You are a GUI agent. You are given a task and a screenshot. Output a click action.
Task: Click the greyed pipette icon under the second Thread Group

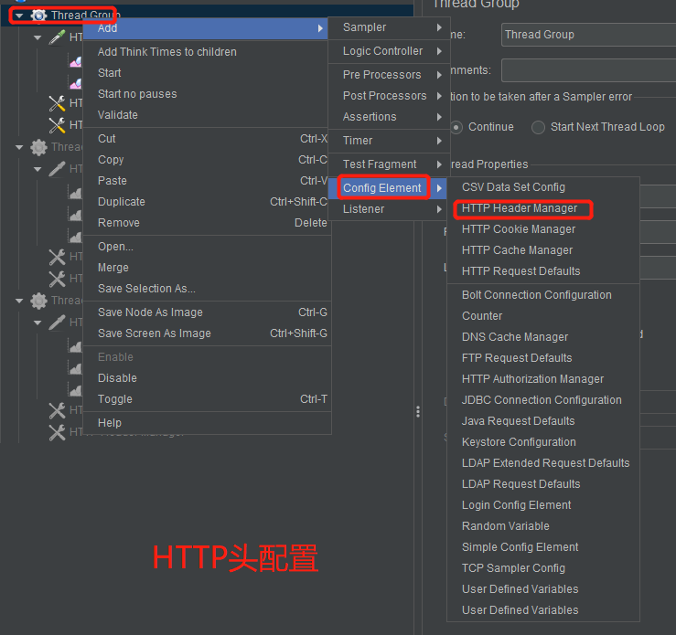tap(57, 169)
